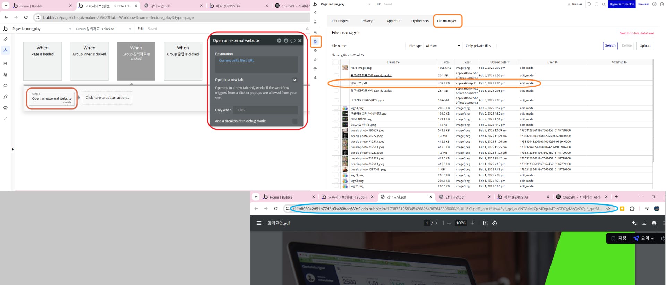The image size is (666, 285).
Task: Select the When Page is loaded event card
Action: [43, 61]
